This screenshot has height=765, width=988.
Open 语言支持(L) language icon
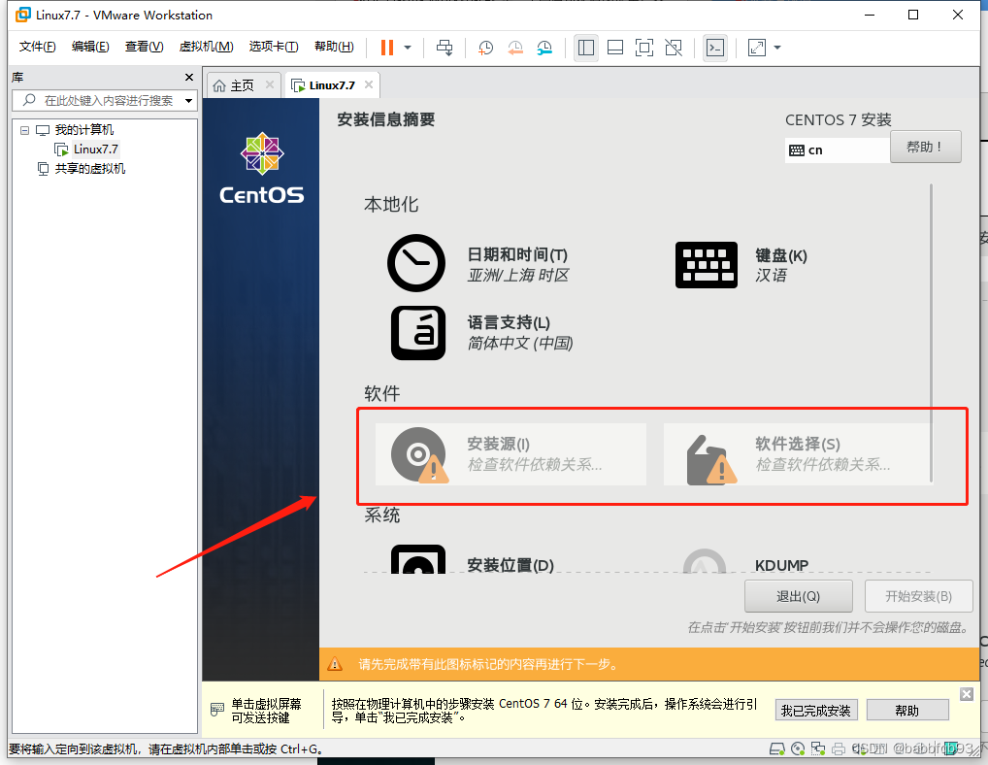(417, 333)
